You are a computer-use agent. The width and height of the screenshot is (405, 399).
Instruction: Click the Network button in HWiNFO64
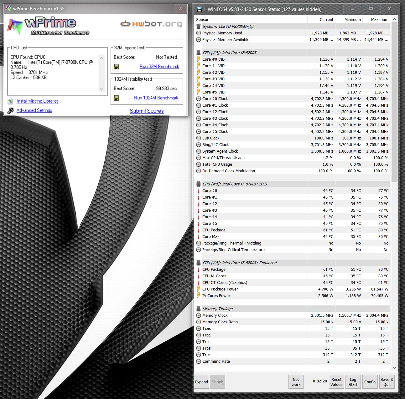pos(296,382)
